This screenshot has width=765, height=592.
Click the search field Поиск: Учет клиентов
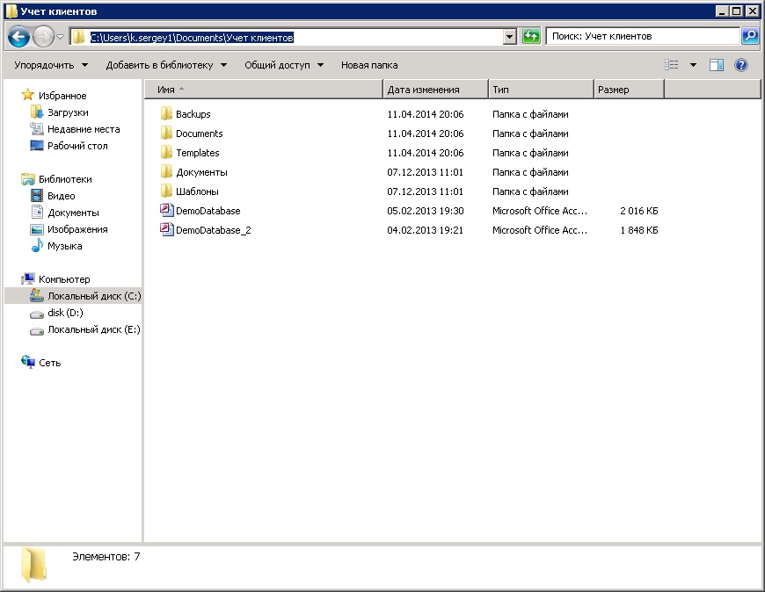point(642,37)
